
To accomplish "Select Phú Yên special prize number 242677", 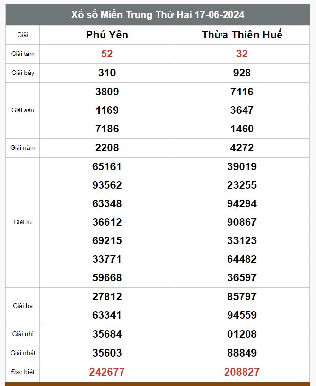I will click(107, 372).
